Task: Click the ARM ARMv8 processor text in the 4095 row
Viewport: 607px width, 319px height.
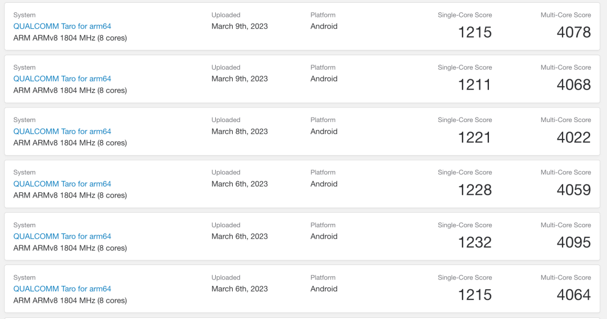Action: 70,248
